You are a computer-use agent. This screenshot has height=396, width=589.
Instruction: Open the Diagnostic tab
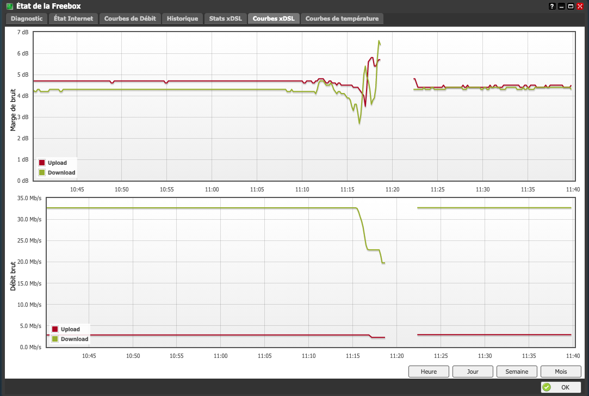[x=26, y=18]
